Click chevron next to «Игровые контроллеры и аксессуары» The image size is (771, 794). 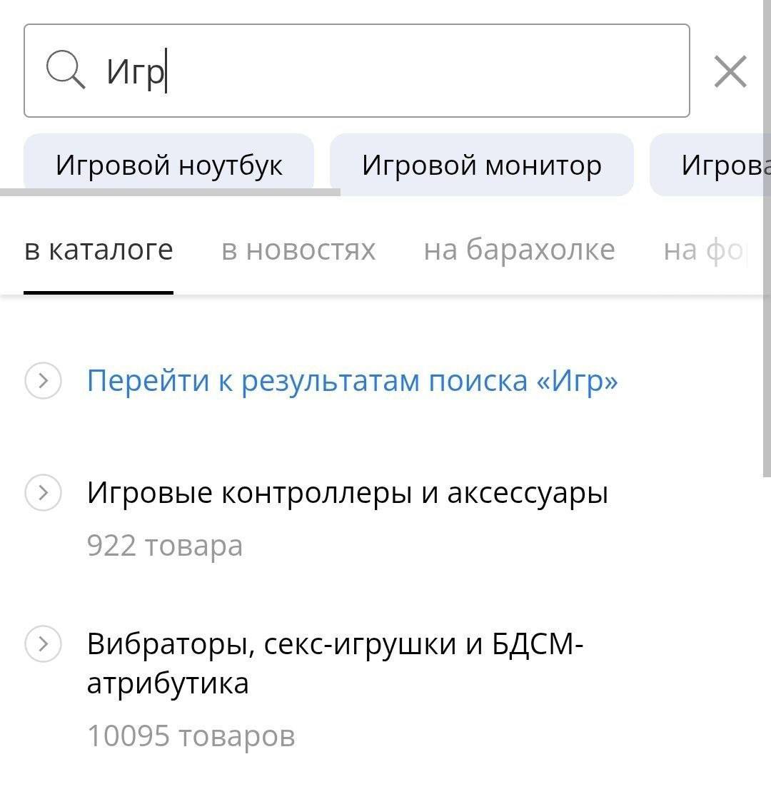[x=43, y=492]
